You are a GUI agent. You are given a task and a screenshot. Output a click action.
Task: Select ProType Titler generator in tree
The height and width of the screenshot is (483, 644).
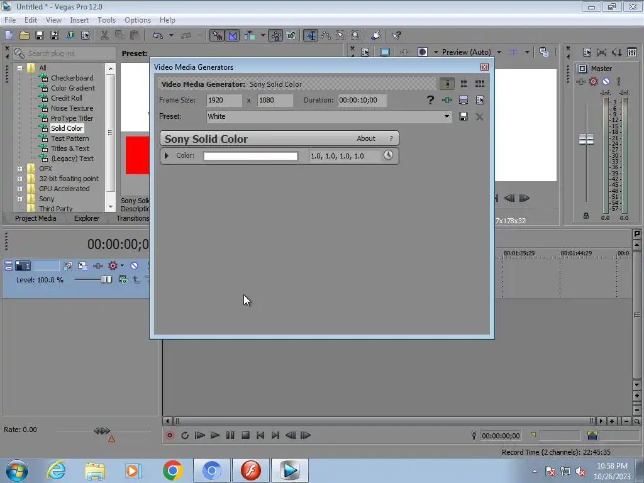[72, 118]
